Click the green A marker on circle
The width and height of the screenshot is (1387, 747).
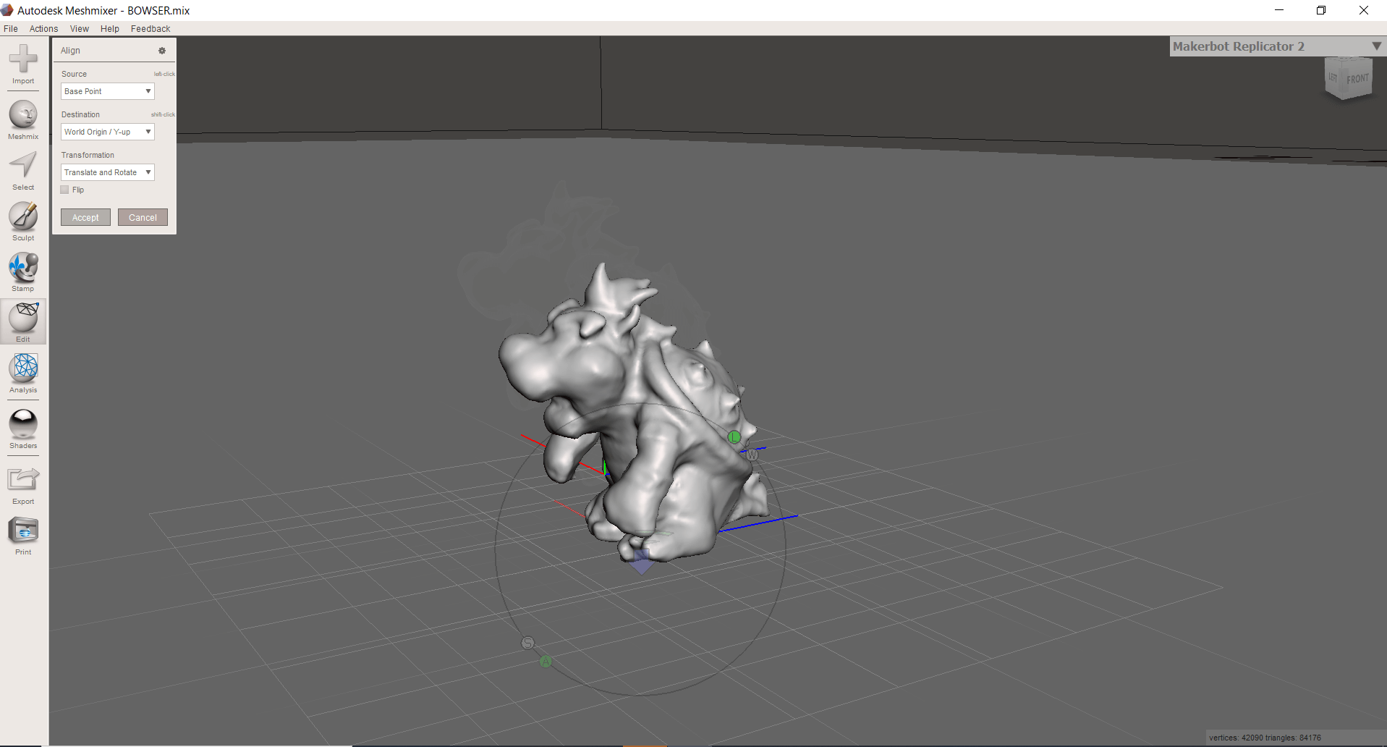tap(546, 661)
